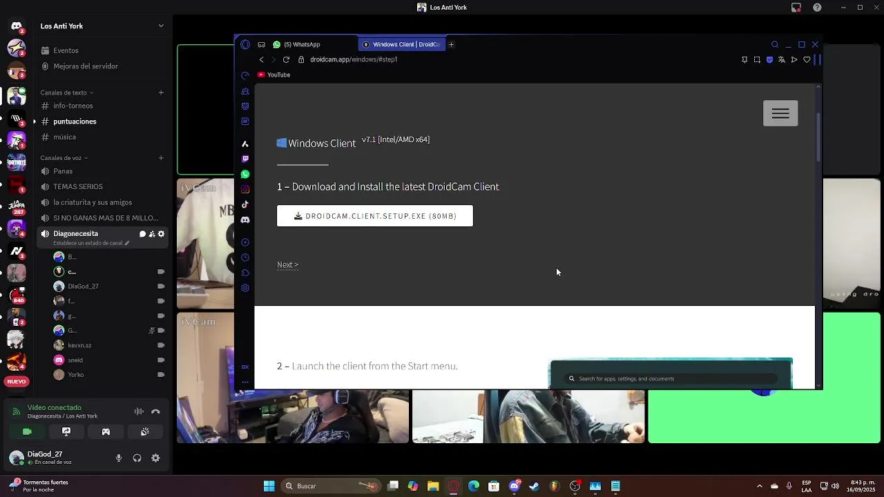Open a new browser tab
Image resolution: width=884 pixels, height=497 pixels.
tap(451, 44)
